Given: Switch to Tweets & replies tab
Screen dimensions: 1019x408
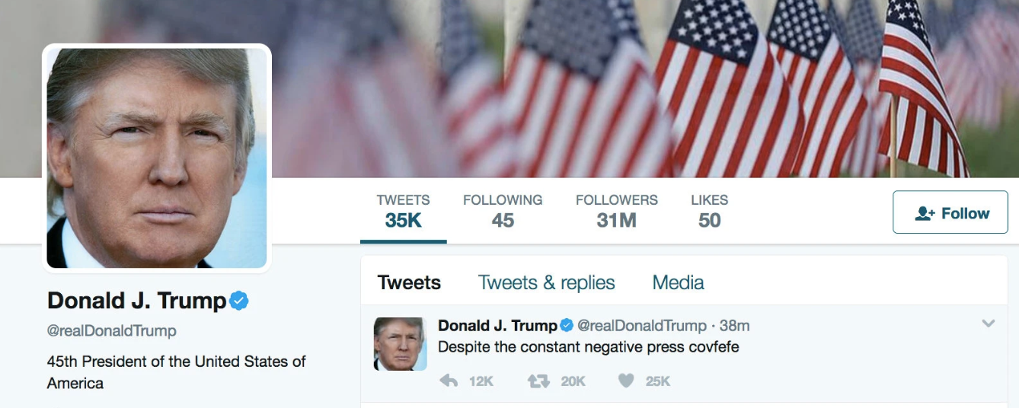Looking at the screenshot, I should (x=546, y=282).
